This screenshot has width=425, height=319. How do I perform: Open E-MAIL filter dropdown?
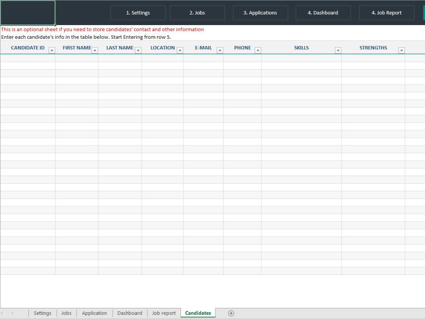click(x=220, y=50)
